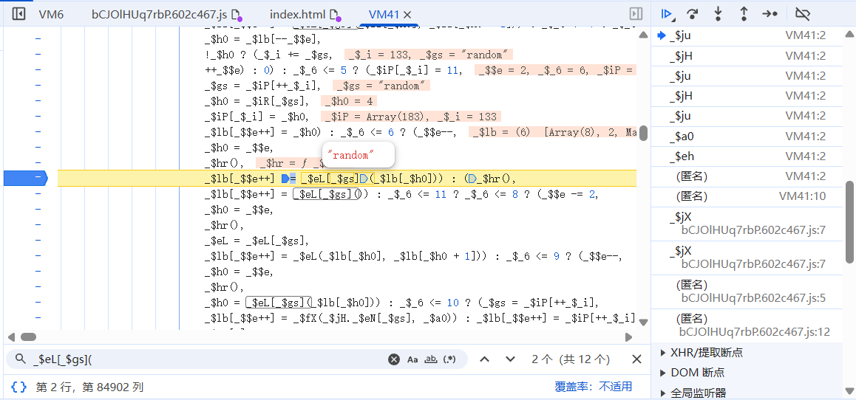Click the Step over button
Screen dimensions: 856x400
pos(693,14)
